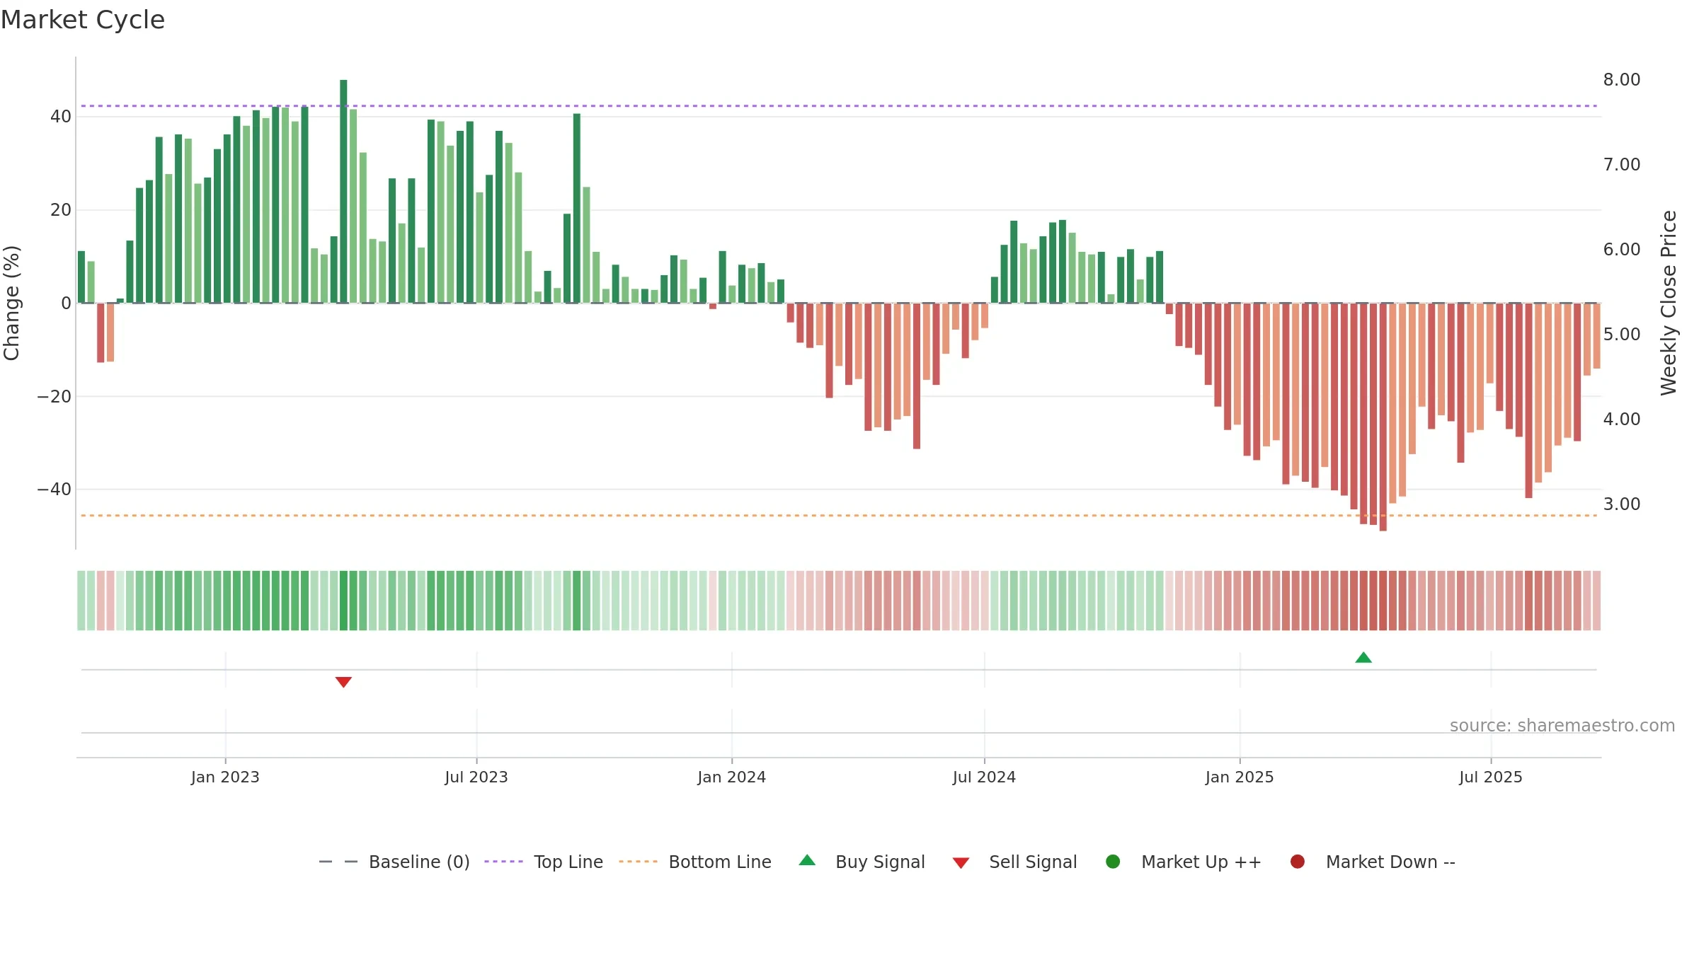The image size is (1699, 955).
Task: Click the source: sharemaestro.com credit text
Action: click(x=1562, y=726)
